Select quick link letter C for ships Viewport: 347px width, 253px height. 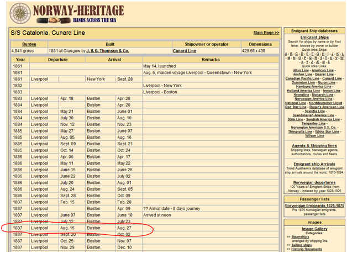(x=297, y=54)
